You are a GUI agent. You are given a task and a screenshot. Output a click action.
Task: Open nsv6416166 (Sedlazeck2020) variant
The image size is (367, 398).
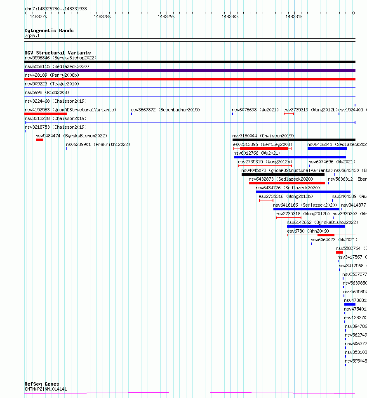pos(305,205)
